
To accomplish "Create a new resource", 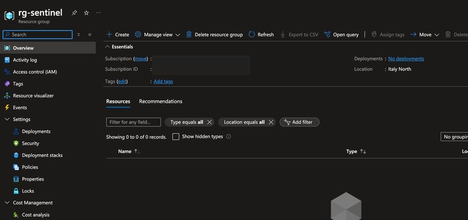I will click(118, 35).
